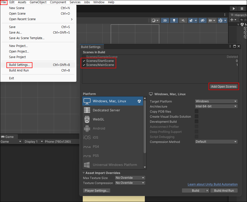Click platform list scroll down arrow

[145, 167]
